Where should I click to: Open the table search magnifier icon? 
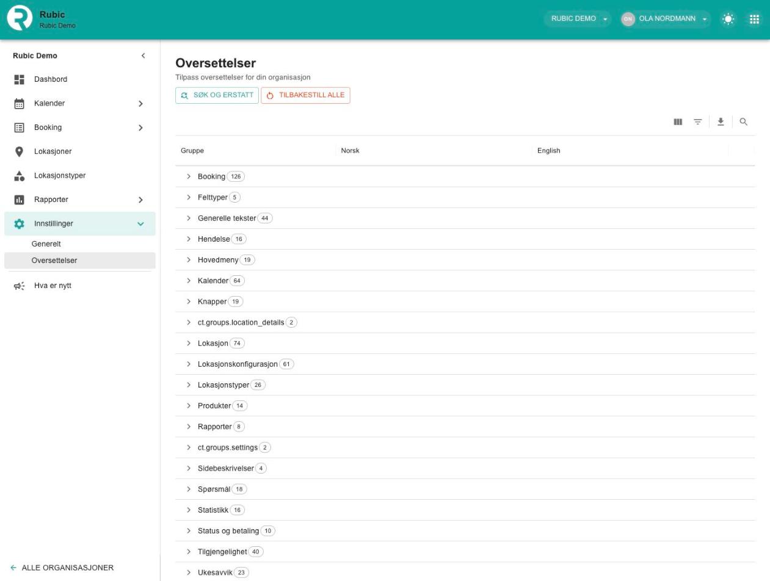click(744, 122)
